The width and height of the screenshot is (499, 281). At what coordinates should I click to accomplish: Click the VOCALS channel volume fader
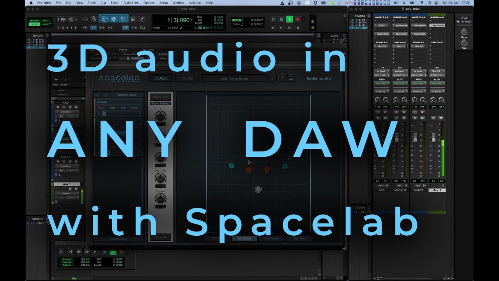click(x=397, y=138)
